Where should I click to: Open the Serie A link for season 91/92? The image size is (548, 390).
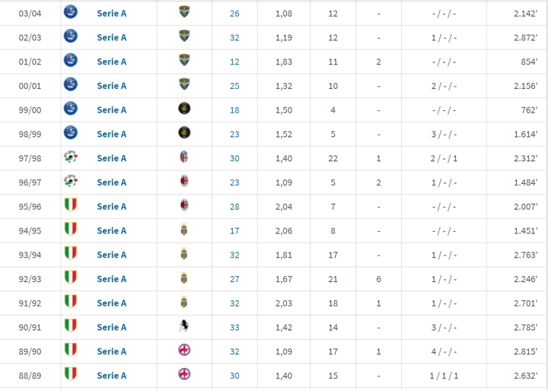pos(112,303)
